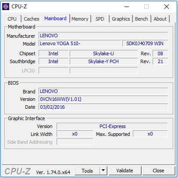Click the BIOS Version field 0VCN16WW
The width and height of the screenshot is (178, 178).
point(103,99)
